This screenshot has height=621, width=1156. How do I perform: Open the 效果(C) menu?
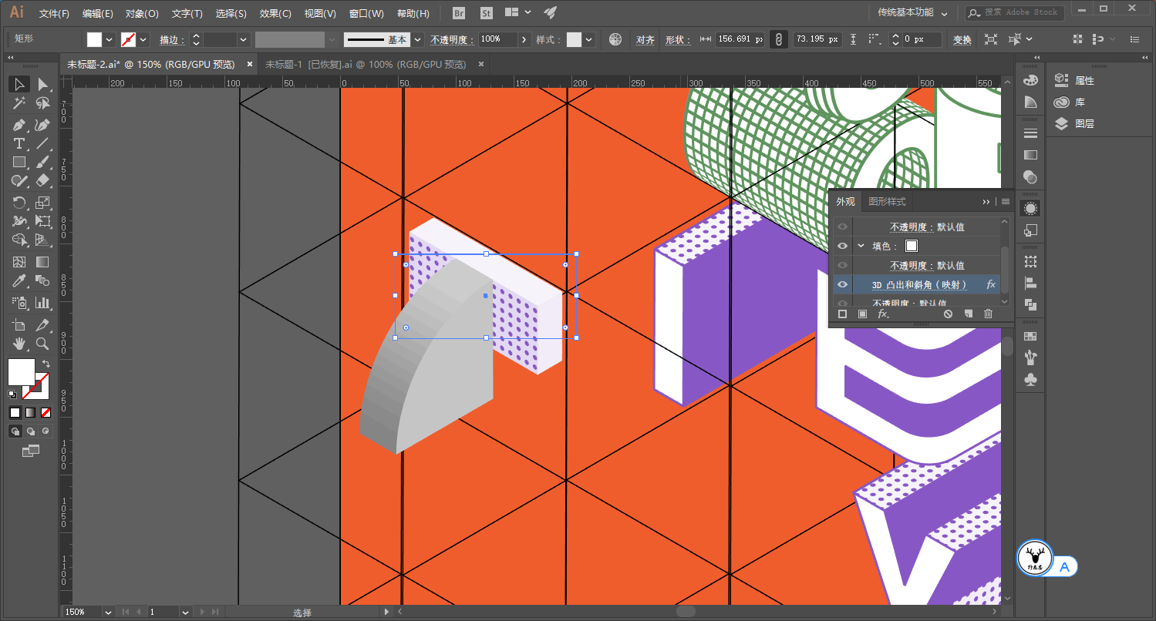point(275,13)
